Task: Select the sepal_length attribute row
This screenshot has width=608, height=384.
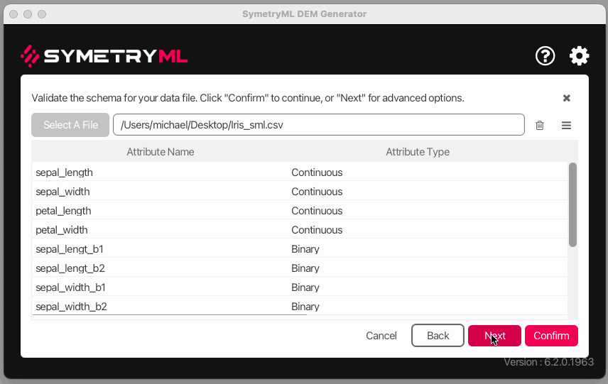Action: coord(300,172)
